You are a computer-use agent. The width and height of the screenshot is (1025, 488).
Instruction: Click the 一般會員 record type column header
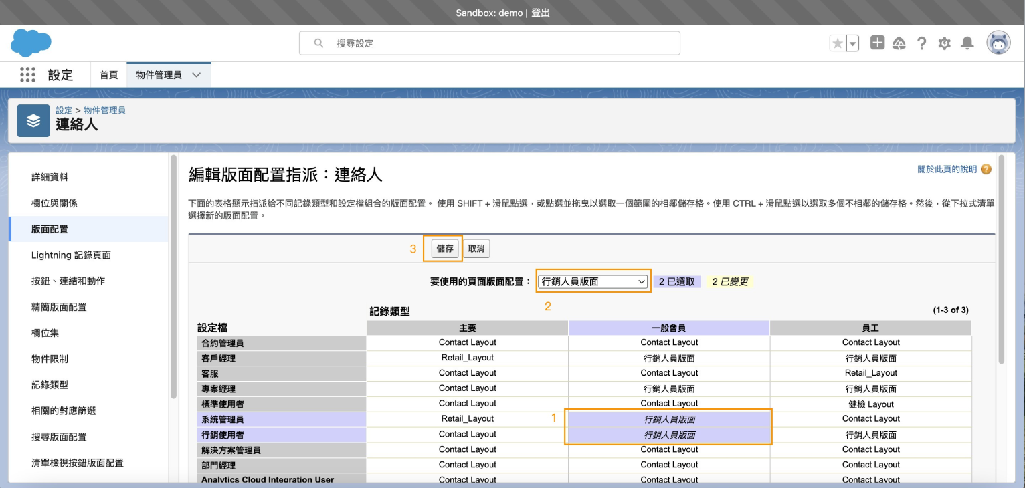click(x=669, y=328)
